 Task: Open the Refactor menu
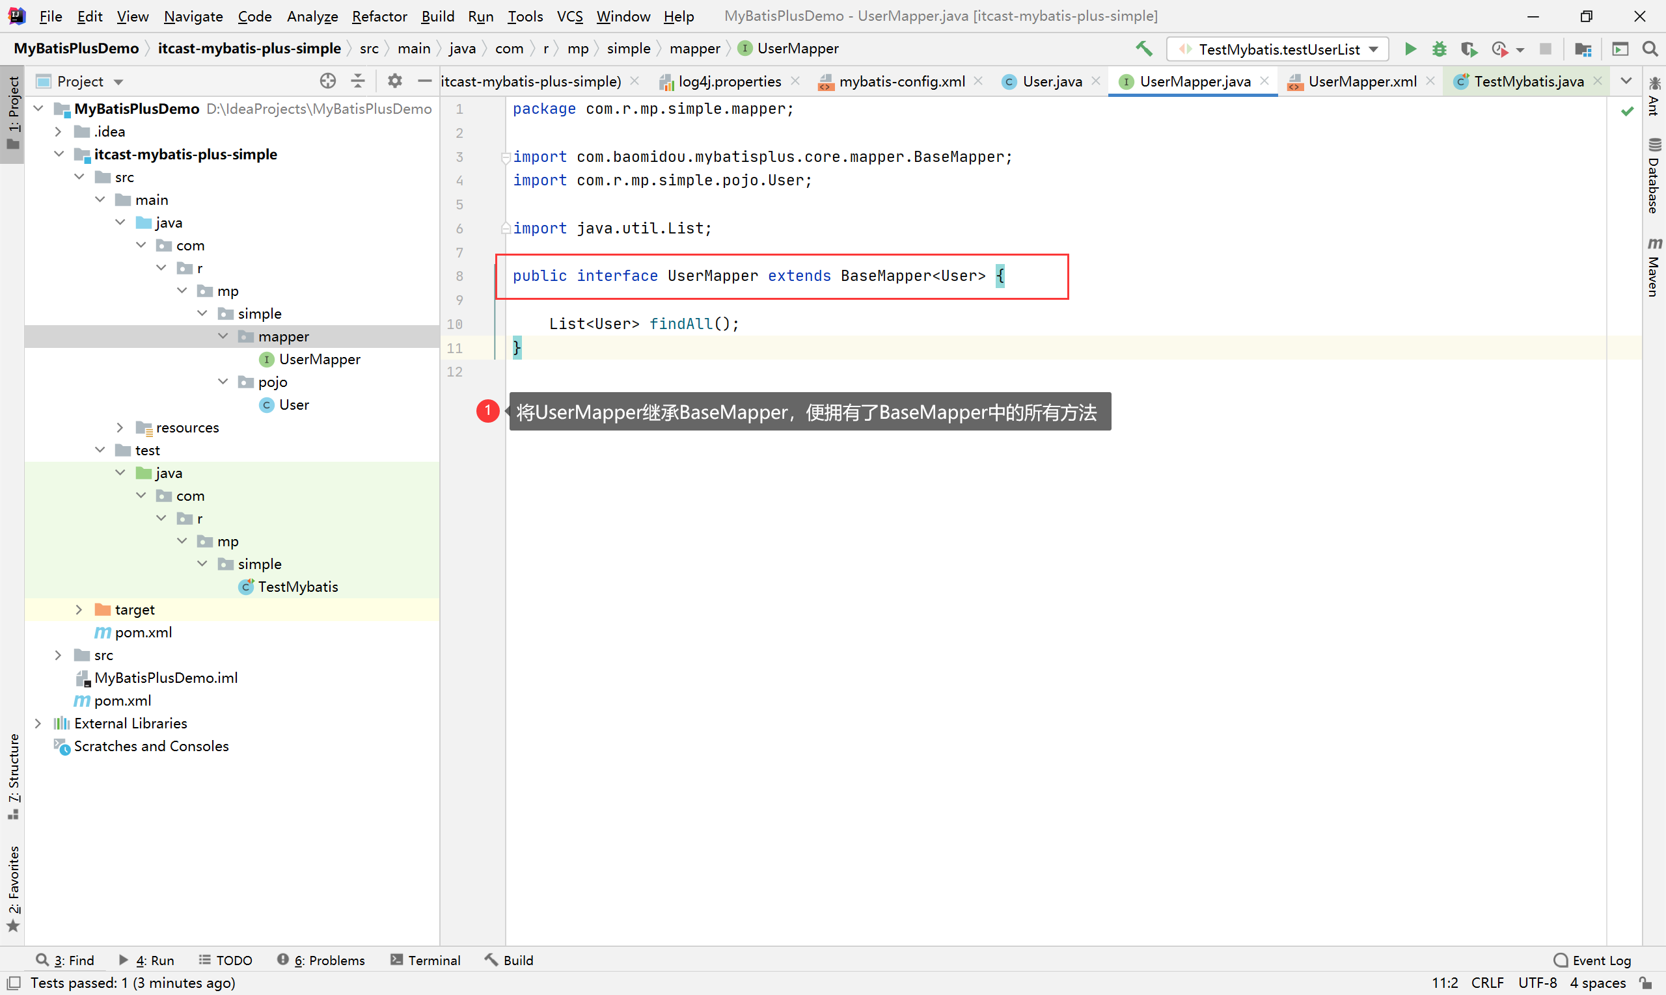379,16
